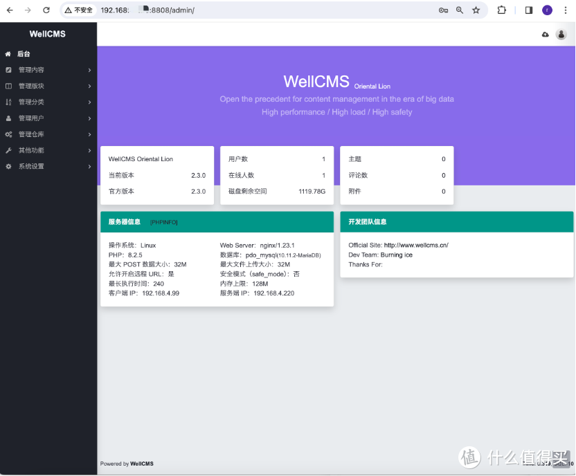Click the WellCMS logo in sidebar
Screen dimensions: 576x476
(x=47, y=34)
